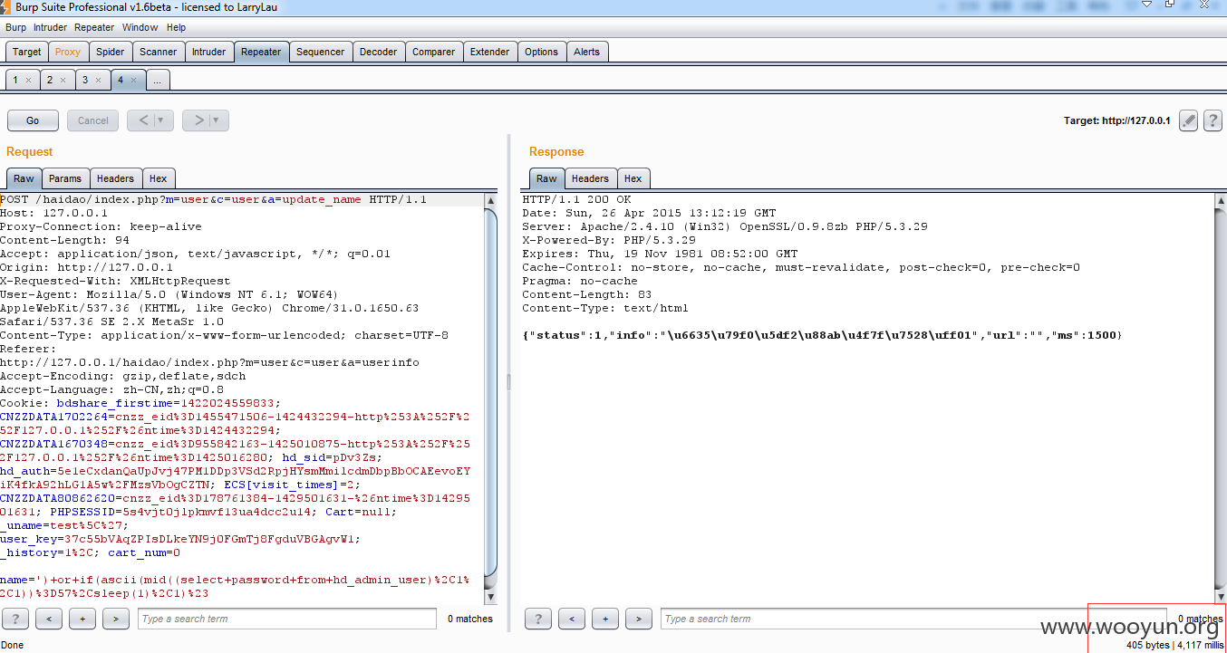Add a new Repeater tab with the ... tab

pos(157,80)
